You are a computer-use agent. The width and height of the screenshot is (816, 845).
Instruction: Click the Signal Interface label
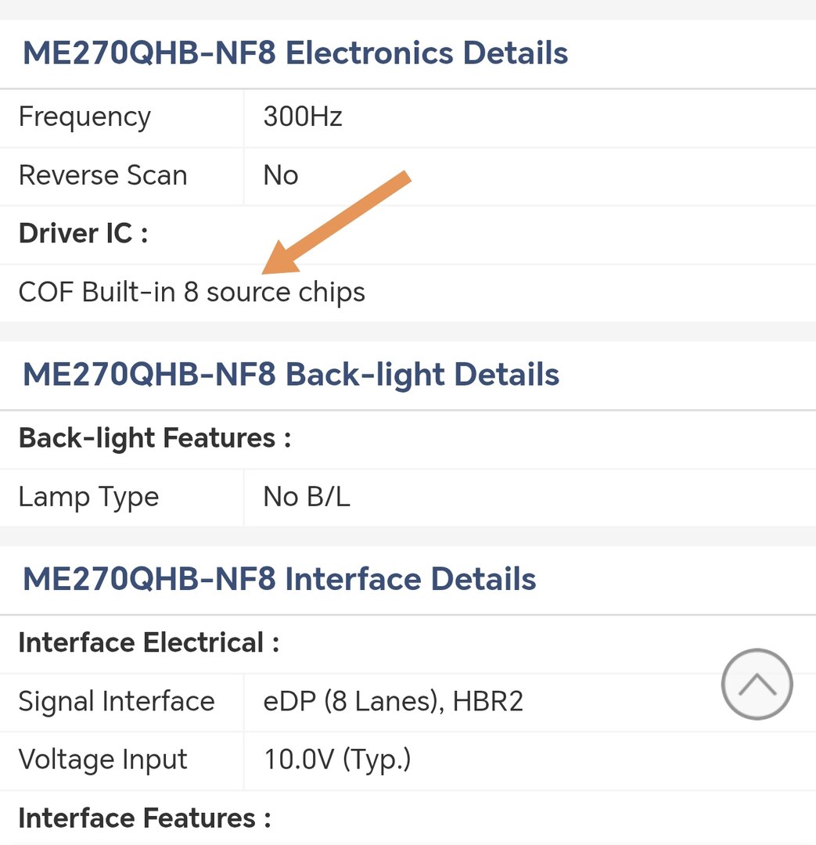pos(116,701)
